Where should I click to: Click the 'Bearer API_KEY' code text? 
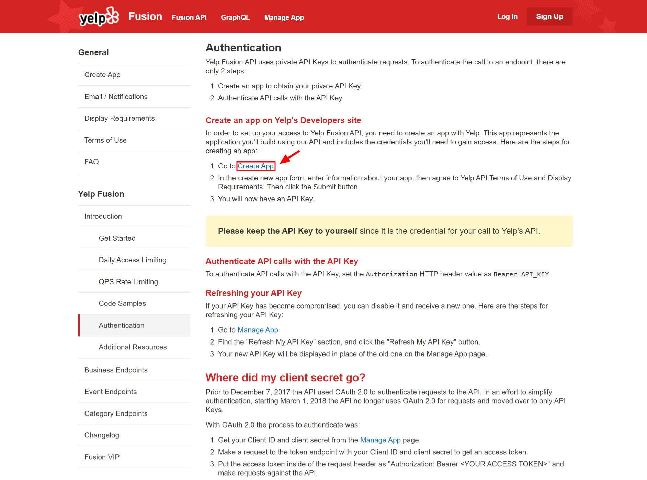click(x=521, y=274)
